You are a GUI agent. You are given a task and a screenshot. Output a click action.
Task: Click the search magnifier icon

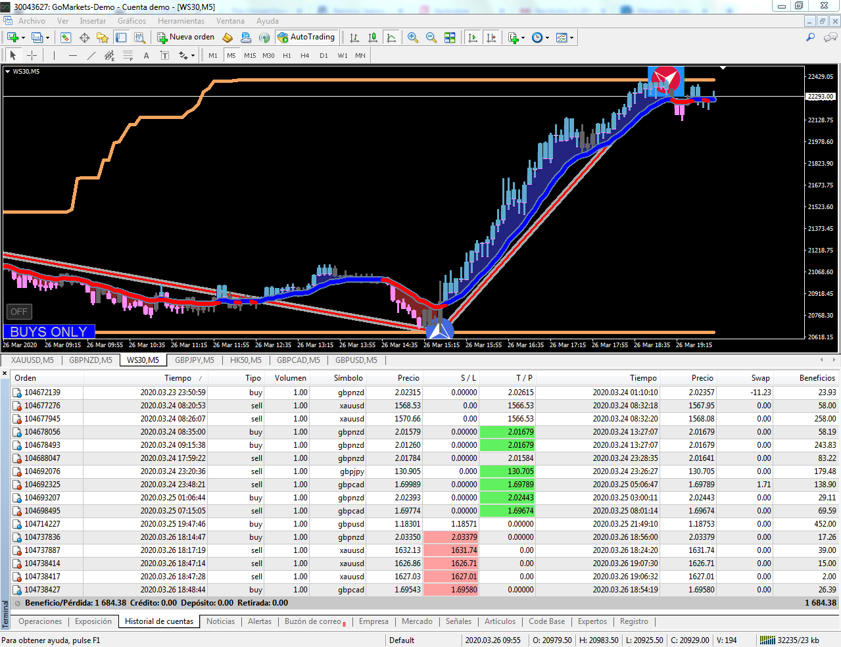811,37
